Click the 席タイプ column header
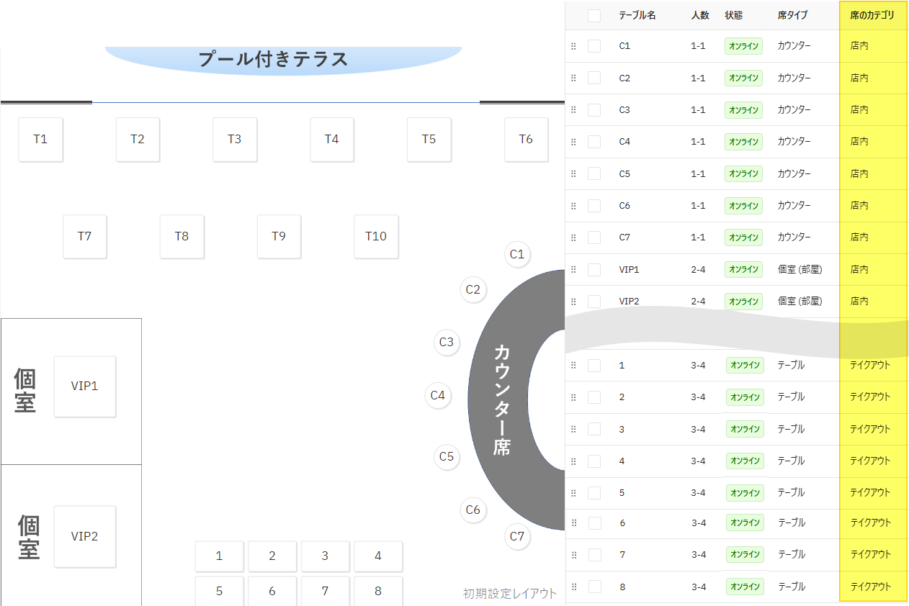Screen dimensions: 909x606 tap(792, 15)
